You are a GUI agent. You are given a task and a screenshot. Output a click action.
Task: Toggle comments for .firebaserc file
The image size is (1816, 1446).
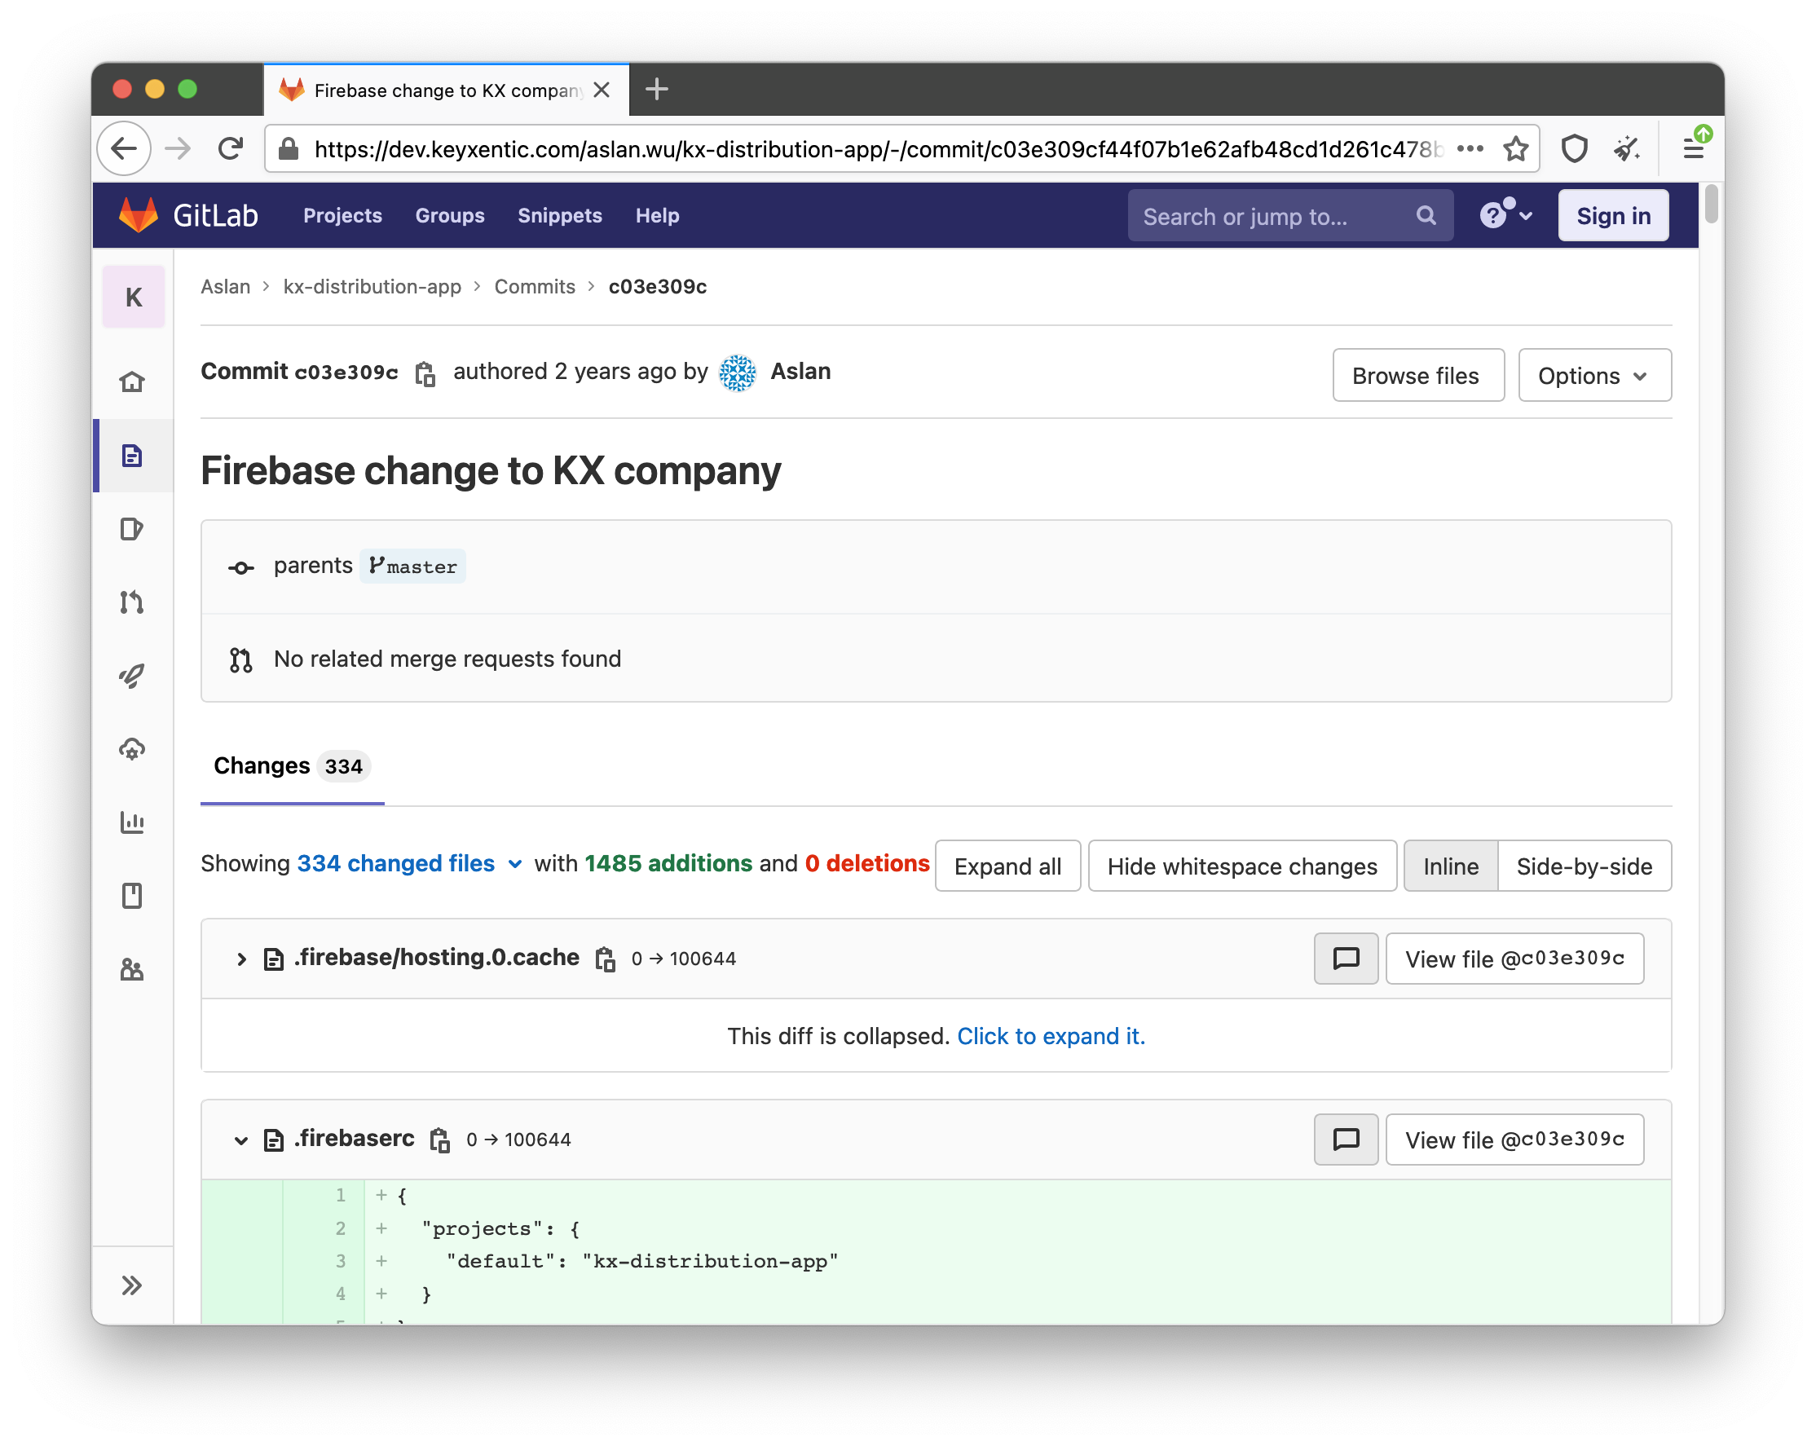tap(1346, 1140)
